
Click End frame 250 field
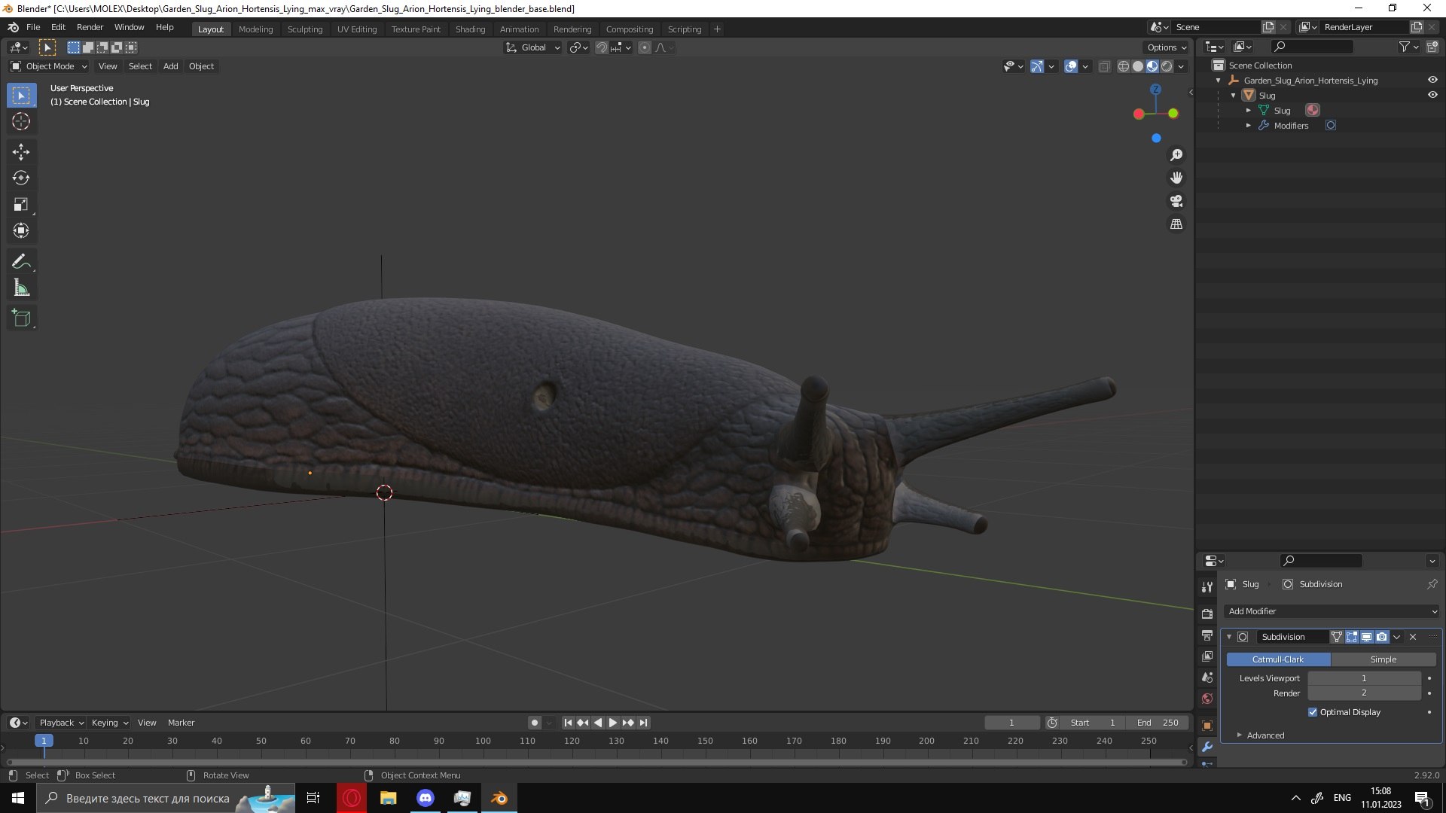(1158, 723)
